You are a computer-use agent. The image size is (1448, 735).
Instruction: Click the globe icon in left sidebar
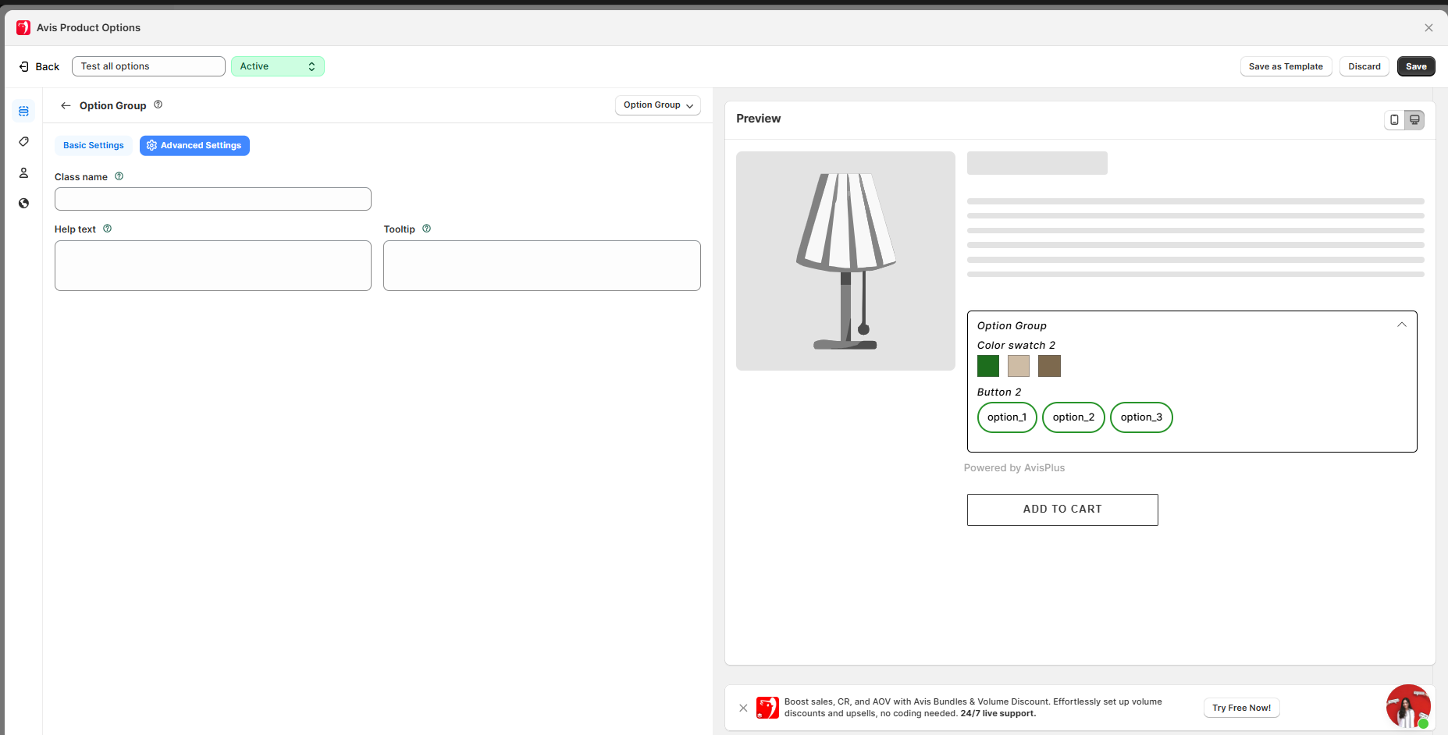(23, 204)
